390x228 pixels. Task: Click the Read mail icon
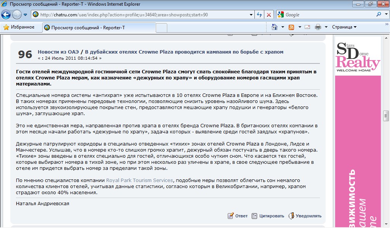[x=307, y=27]
